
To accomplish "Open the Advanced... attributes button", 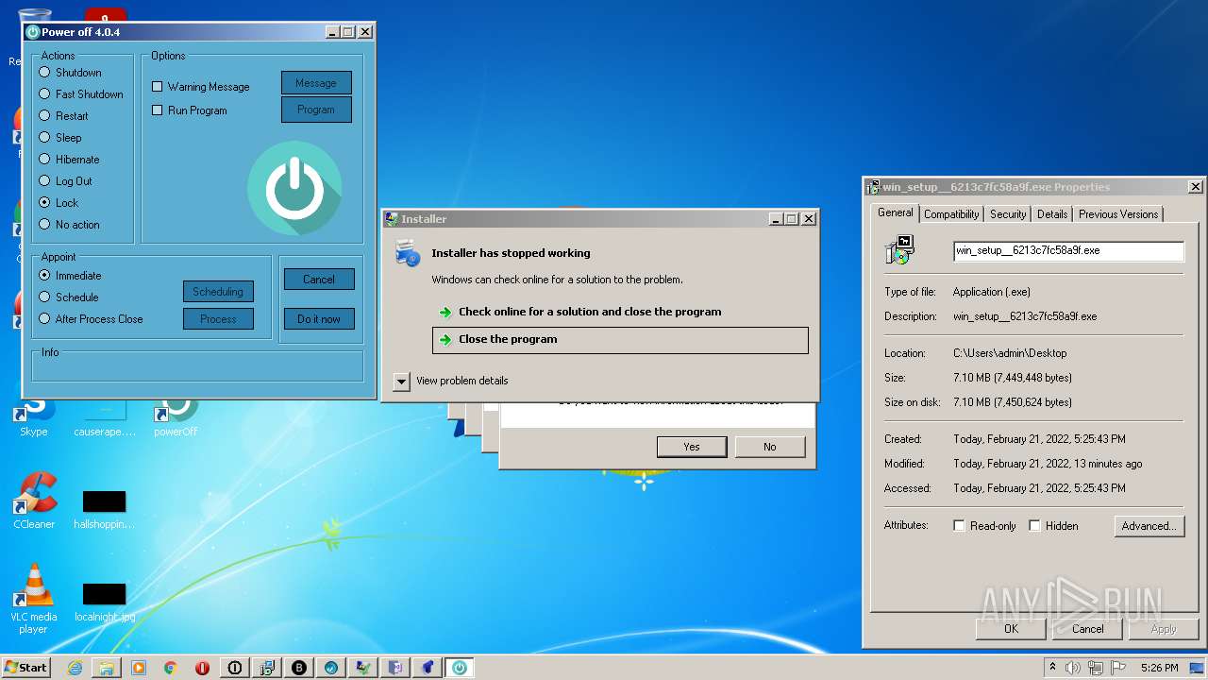I will 1149,526.
